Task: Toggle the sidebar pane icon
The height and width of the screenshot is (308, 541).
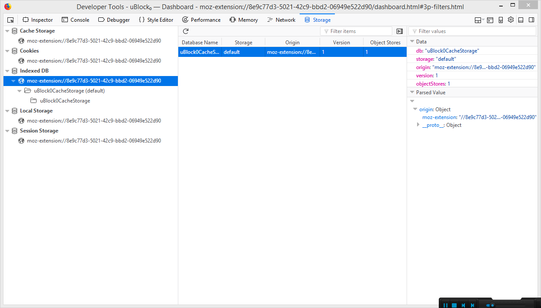Action: pyautogui.click(x=400, y=31)
